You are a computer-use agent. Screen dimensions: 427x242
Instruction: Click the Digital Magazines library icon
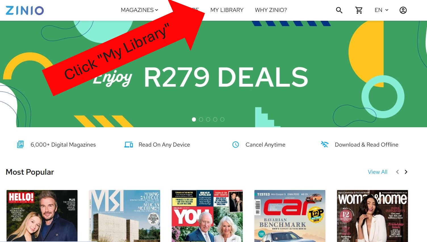pos(20,144)
